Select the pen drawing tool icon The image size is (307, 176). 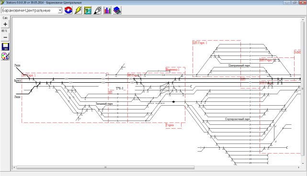click(98, 10)
